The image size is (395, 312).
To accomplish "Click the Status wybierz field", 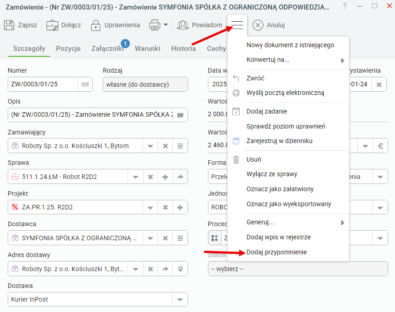I will pyautogui.click(x=298, y=269).
